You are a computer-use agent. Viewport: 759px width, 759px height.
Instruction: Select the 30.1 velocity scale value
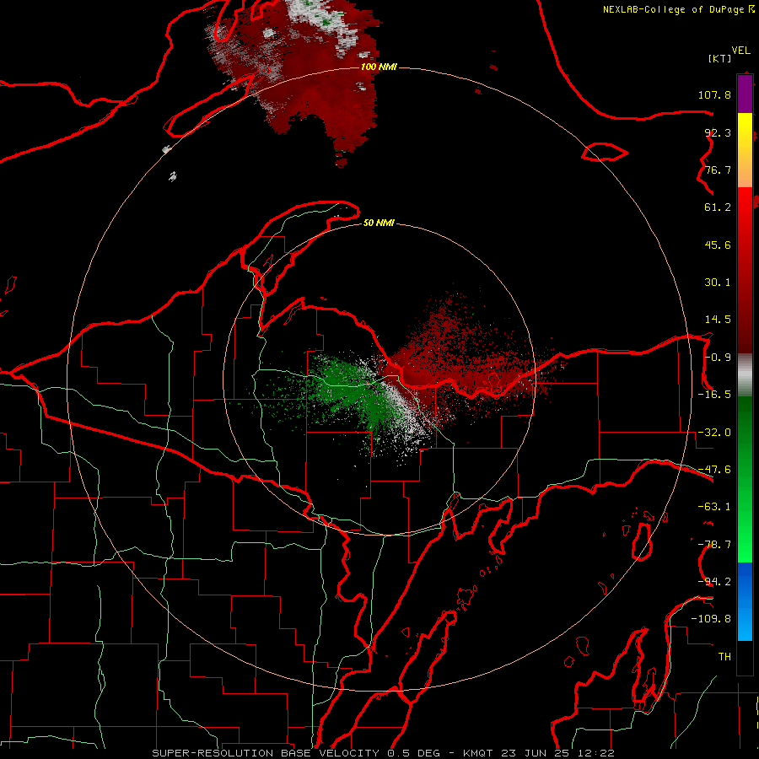click(x=718, y=283)
